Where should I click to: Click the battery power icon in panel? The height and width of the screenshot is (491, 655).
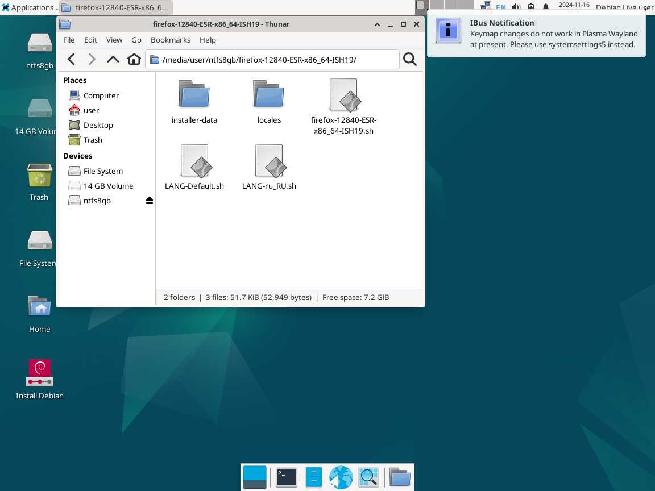531,7
